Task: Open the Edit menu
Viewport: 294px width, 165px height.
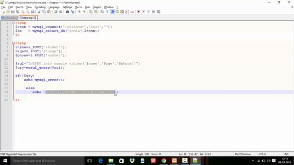Action: pyautogui.click(x=11, y=7)
